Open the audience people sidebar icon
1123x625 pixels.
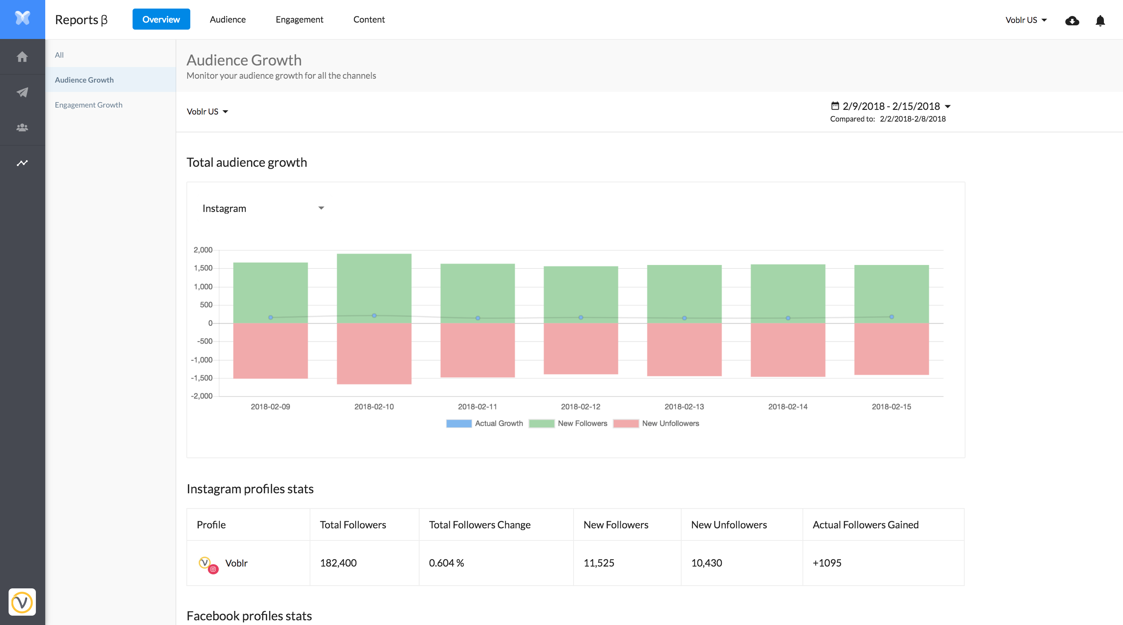coord(22,127)
